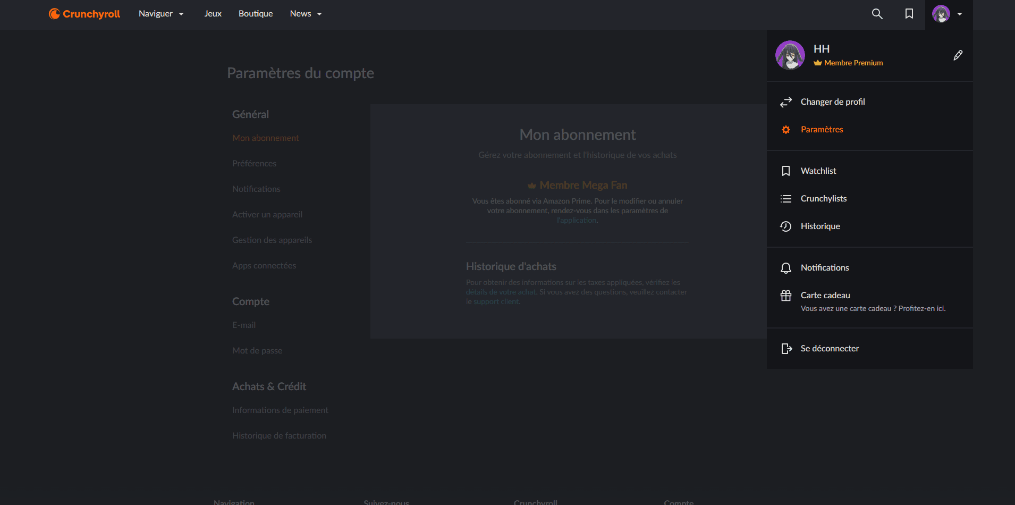Open Crunchylists entry
Screen dimensions: 1015x505
[824, 199]
